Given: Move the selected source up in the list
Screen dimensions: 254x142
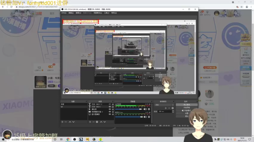Looking at the screenshot, I should click(101, 122).
